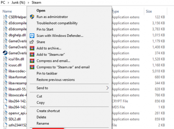Click WinRAR icon next to Add to archive
This screenshot has height=129, width=174.
[32, 48]
